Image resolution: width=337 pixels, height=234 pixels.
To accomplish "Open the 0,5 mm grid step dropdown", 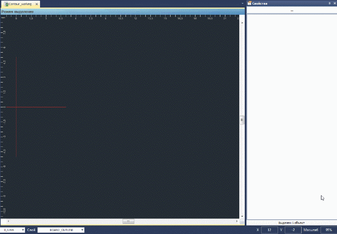I will click(x=23, y=230).
